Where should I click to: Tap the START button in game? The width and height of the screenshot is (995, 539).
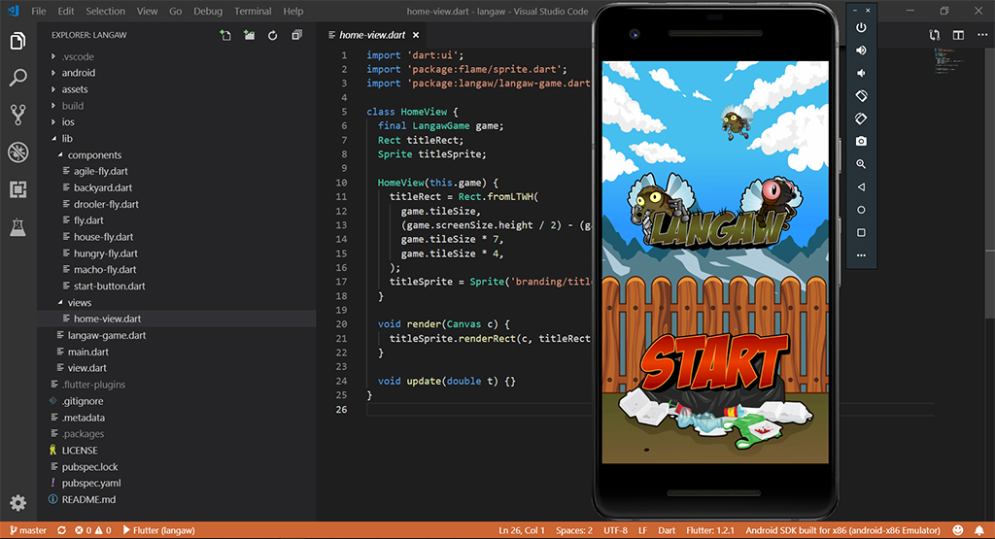click(x=714, y=363)
